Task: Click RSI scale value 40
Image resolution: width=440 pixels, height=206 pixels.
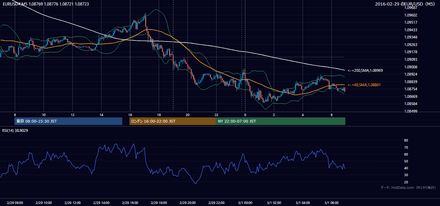Action: [x=406, y=168]
